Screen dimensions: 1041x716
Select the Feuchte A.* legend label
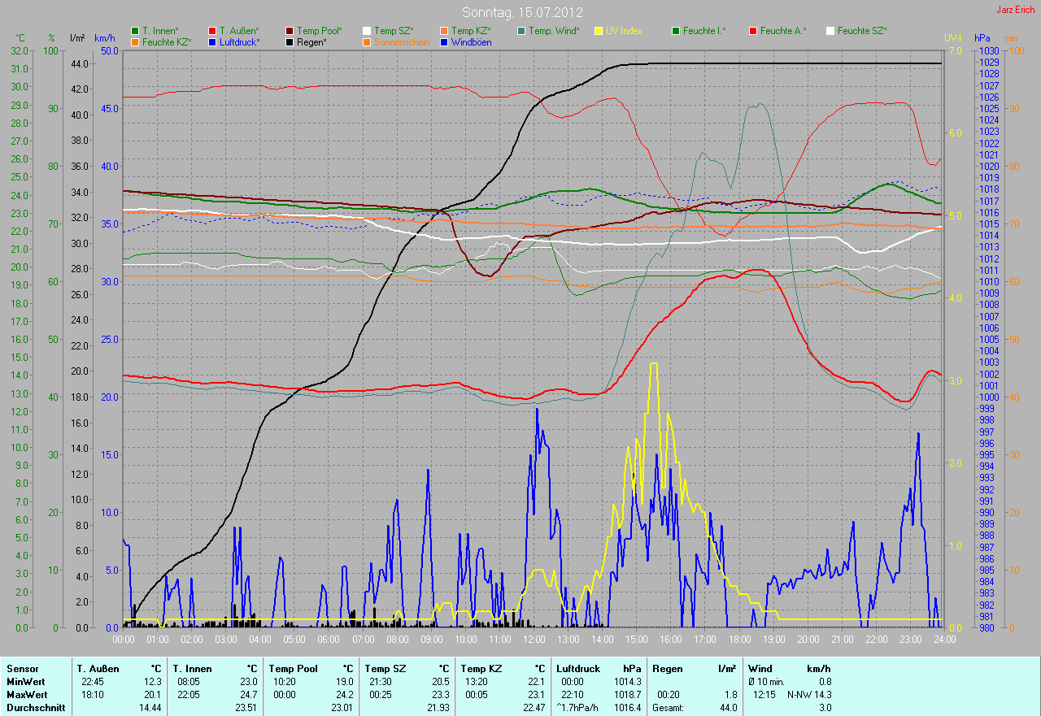[783, 31]
